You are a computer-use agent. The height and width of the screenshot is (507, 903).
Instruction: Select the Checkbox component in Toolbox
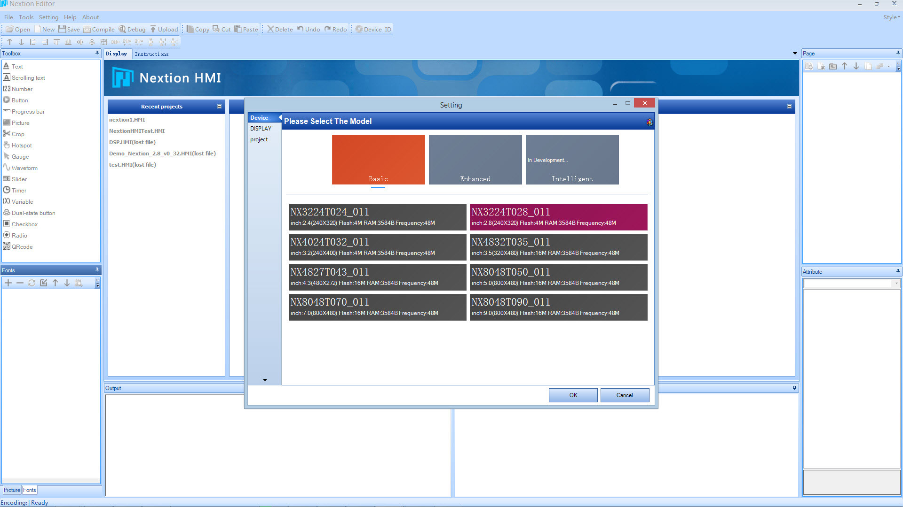point(24,224)
